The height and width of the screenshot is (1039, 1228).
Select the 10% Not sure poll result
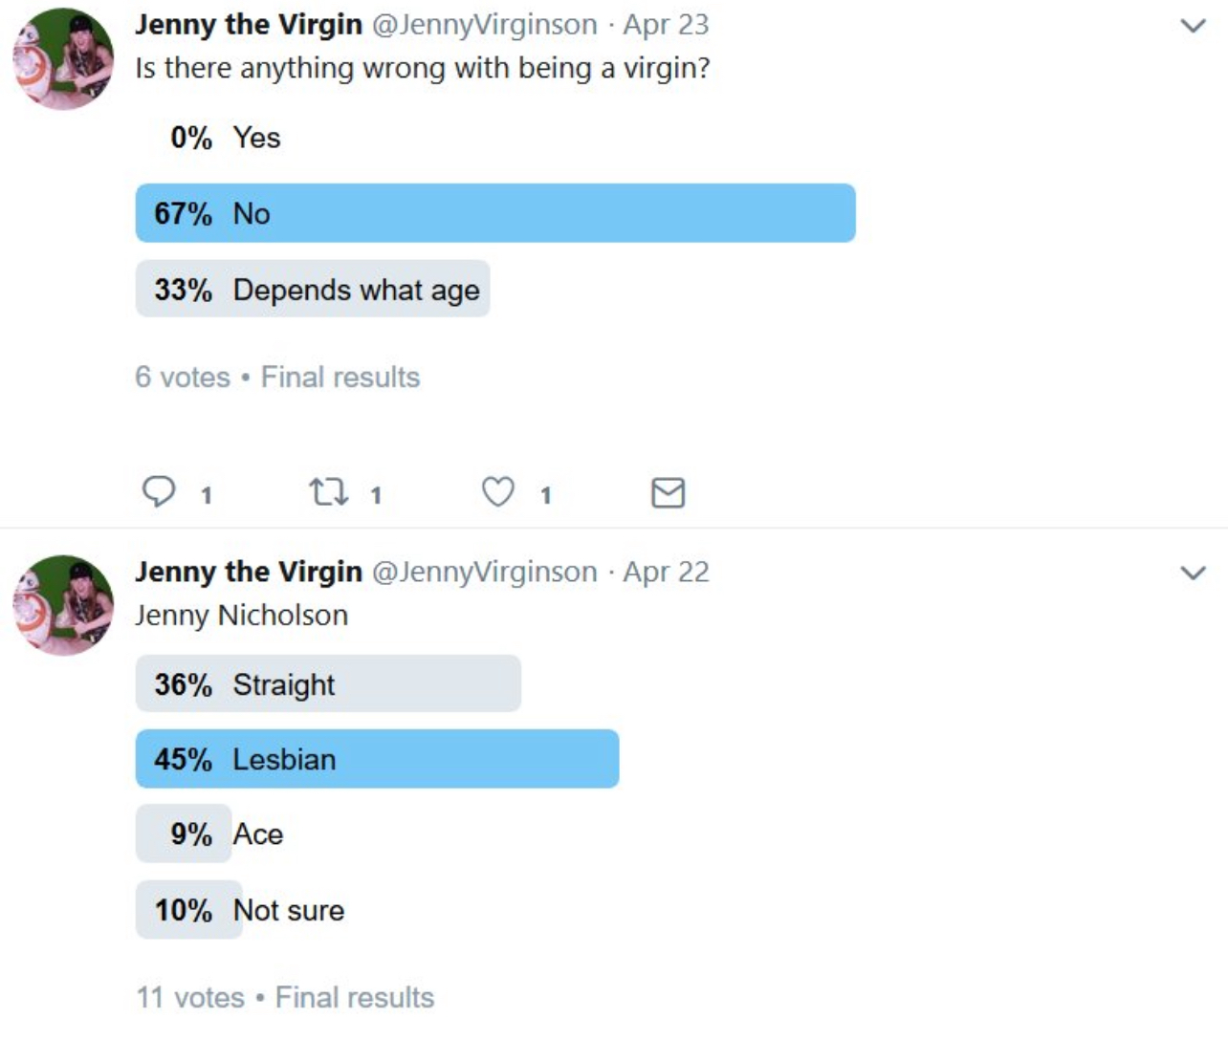(x=241, y=909)
